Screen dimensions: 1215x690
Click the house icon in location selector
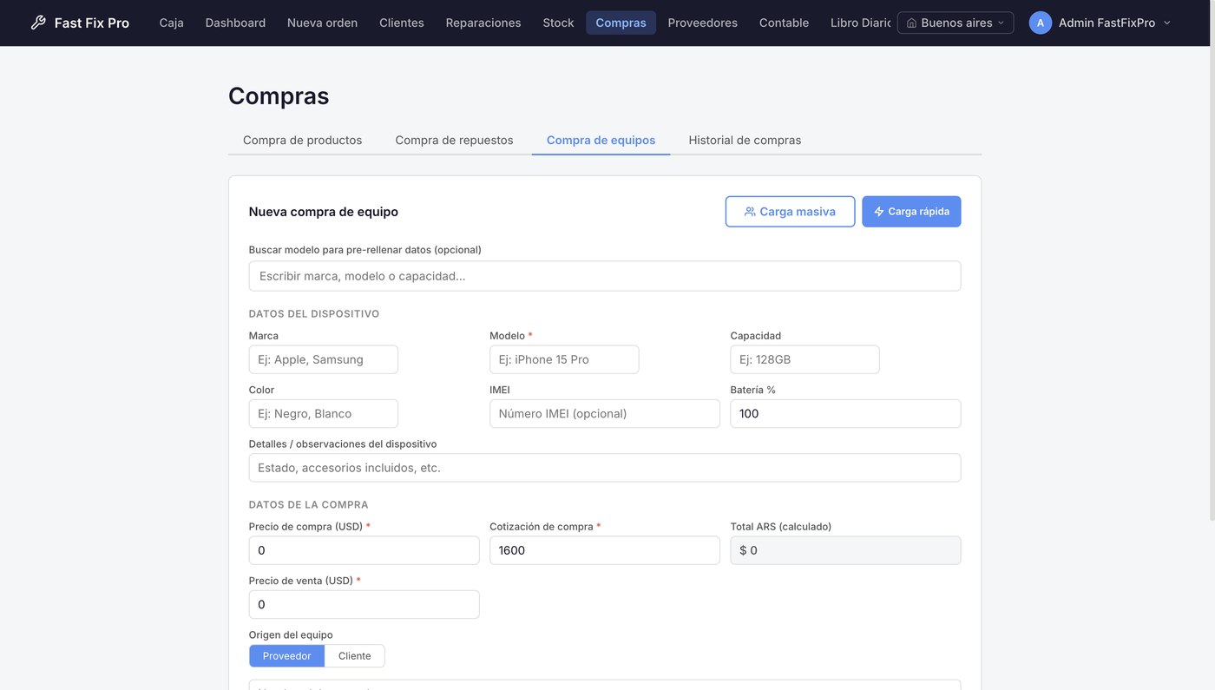[911, 23]
